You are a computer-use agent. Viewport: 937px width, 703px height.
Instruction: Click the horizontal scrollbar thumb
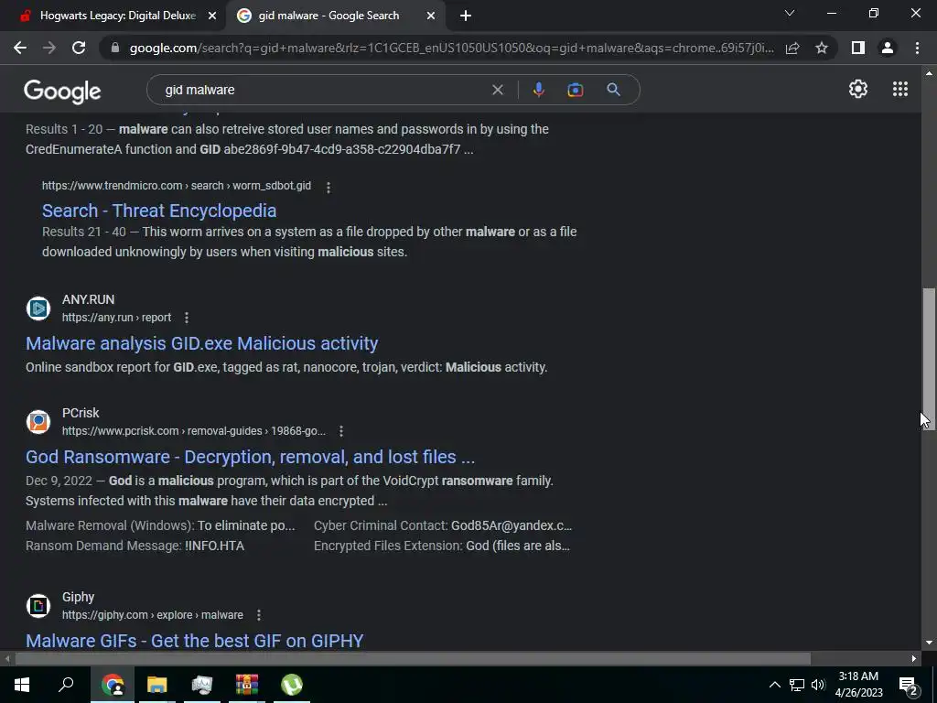(413, 659)
